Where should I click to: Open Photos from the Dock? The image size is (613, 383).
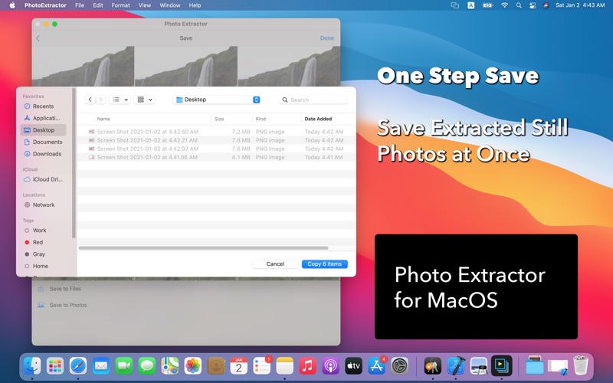(x=193, y=366)
